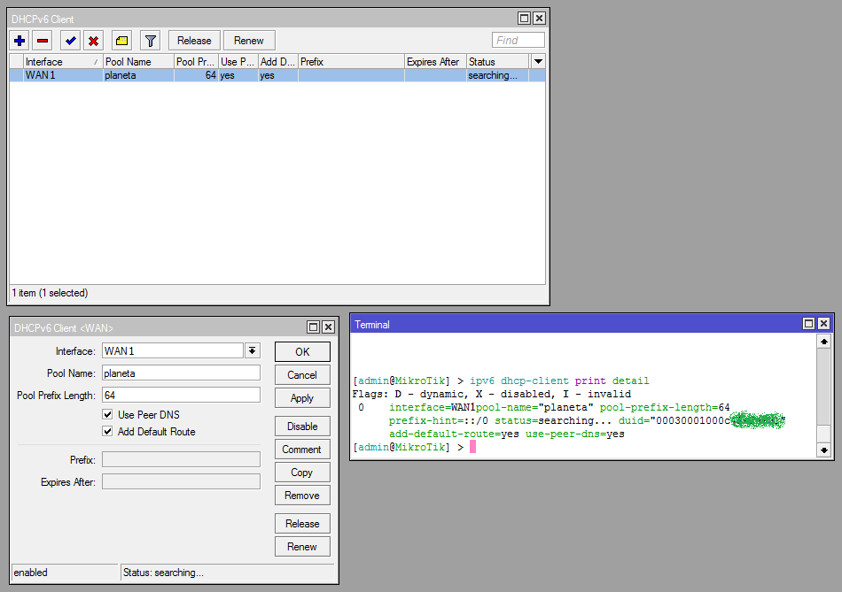842x592 pixels.
Task: Maximize the DHCPv6 Client list window
Action: click(524, 19)
